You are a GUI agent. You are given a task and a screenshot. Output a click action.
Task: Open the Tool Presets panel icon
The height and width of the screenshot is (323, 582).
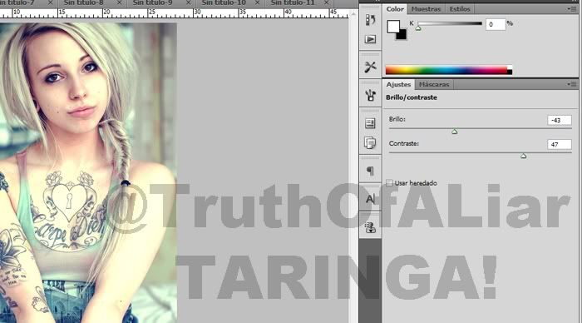[370, 67]
